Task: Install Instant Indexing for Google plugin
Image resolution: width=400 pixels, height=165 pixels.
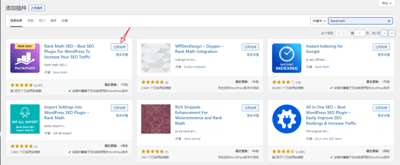Action: click(381, 47)
